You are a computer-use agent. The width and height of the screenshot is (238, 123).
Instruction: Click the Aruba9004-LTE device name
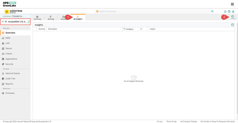(x=17, y=22)
